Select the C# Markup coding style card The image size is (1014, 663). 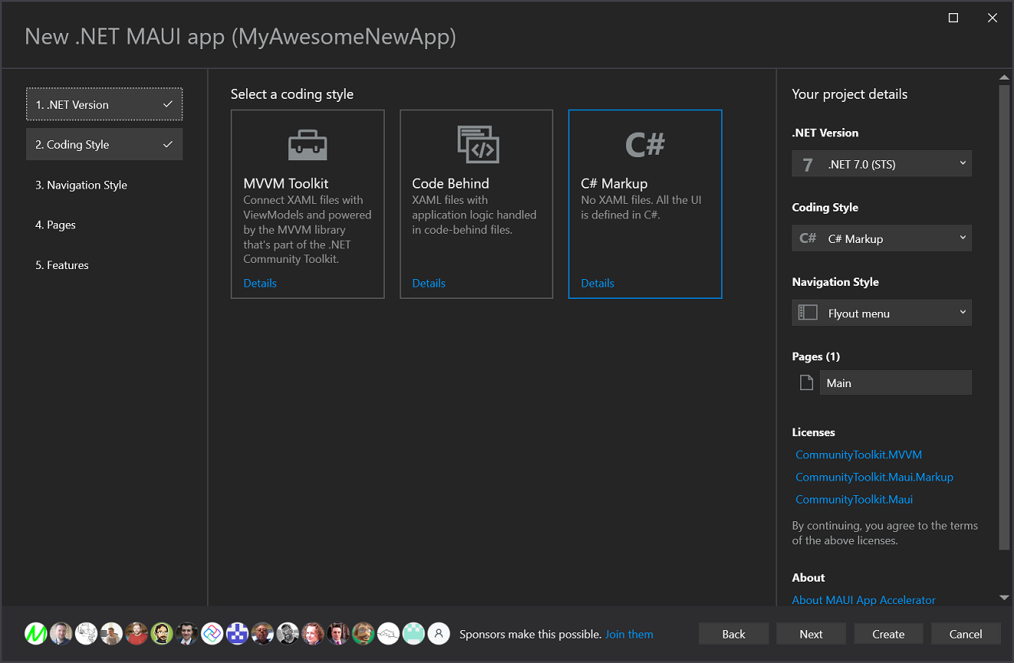[645, 204]
